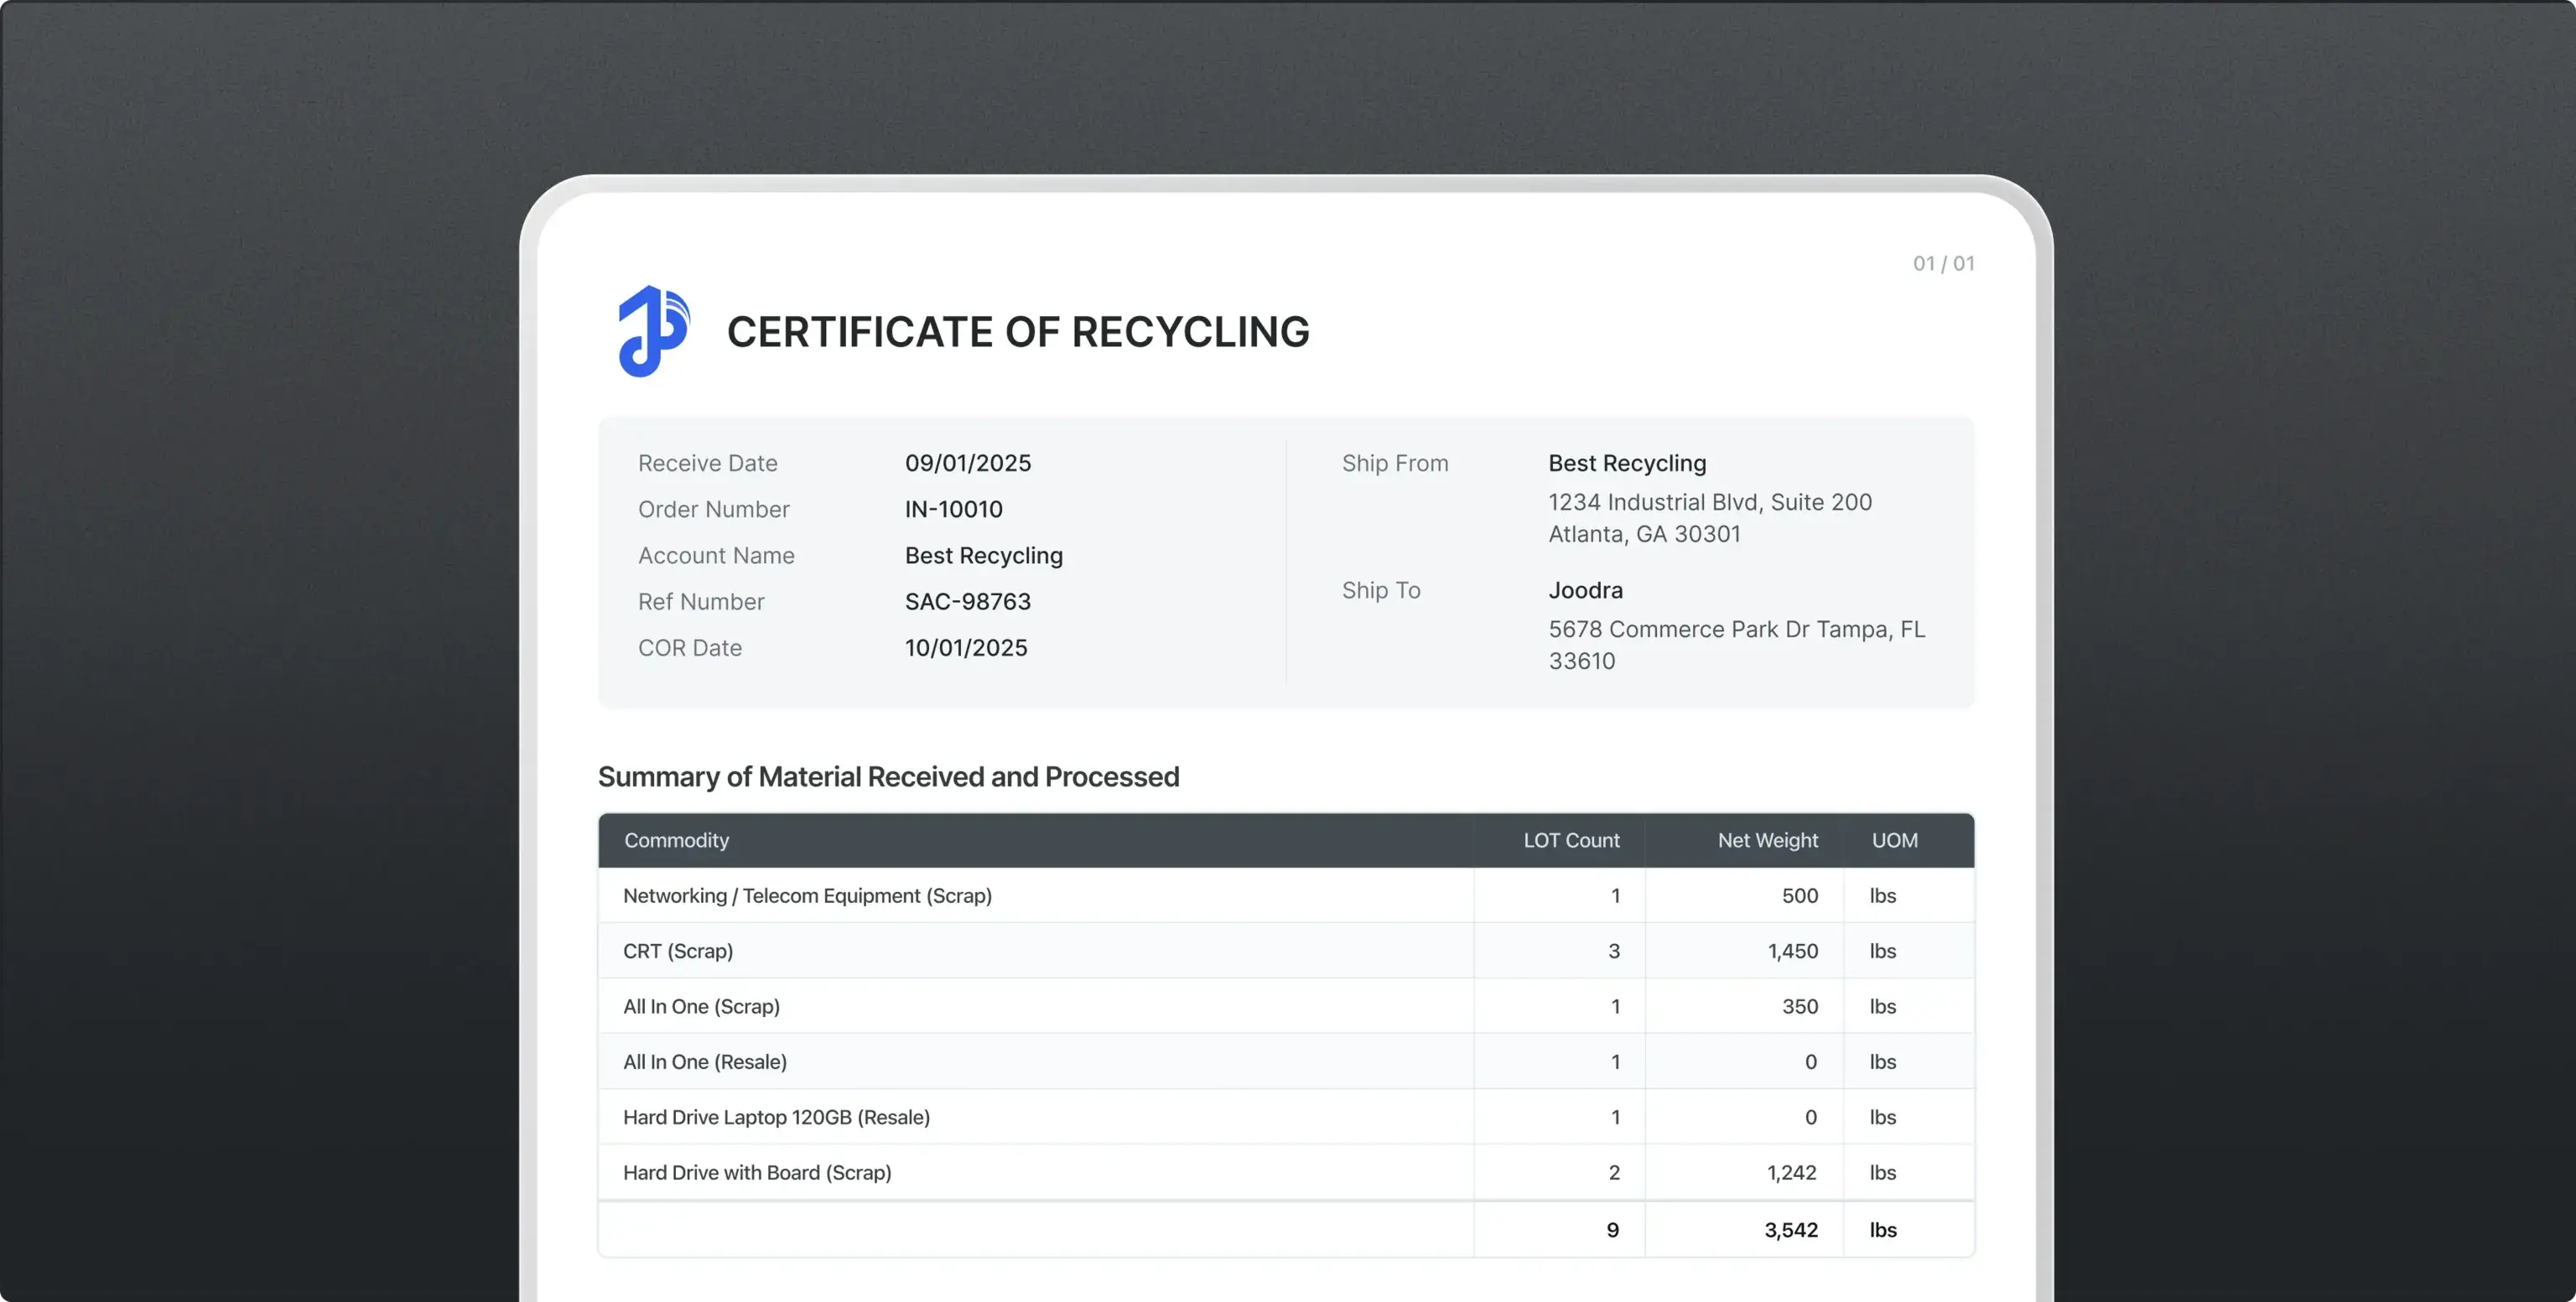This screenshot has width=2576, height=1302.
Task: Select the Joodra ship-to name
Action: coord(1585,590)
